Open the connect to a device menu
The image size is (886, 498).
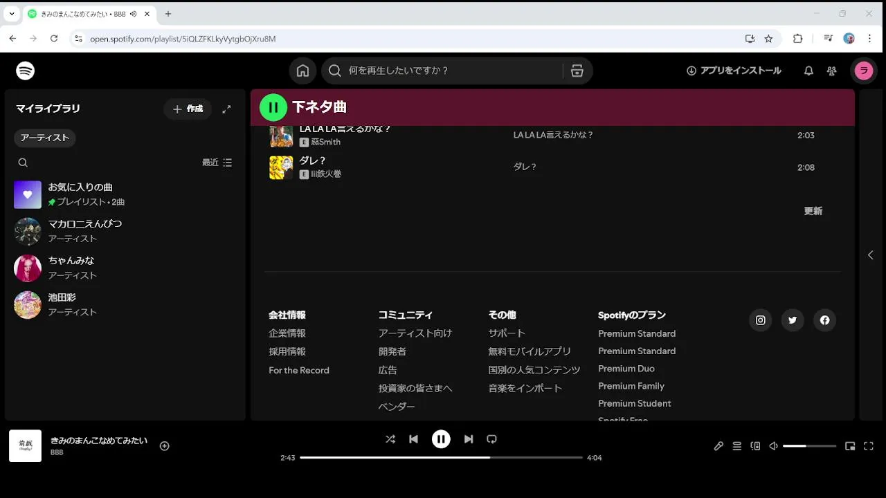pyautogui.click(x=755, y=446)
